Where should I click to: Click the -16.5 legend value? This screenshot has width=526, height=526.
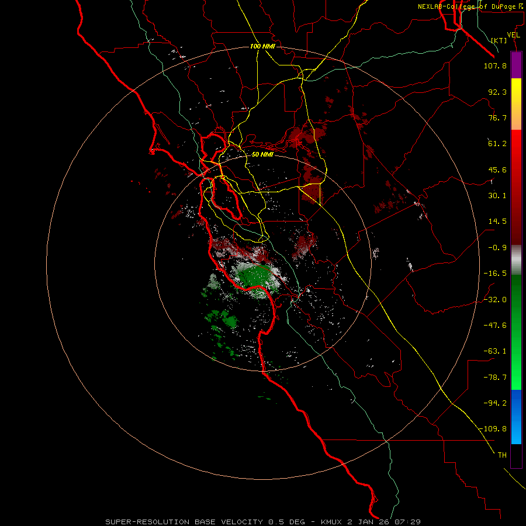tap(495, 274)
